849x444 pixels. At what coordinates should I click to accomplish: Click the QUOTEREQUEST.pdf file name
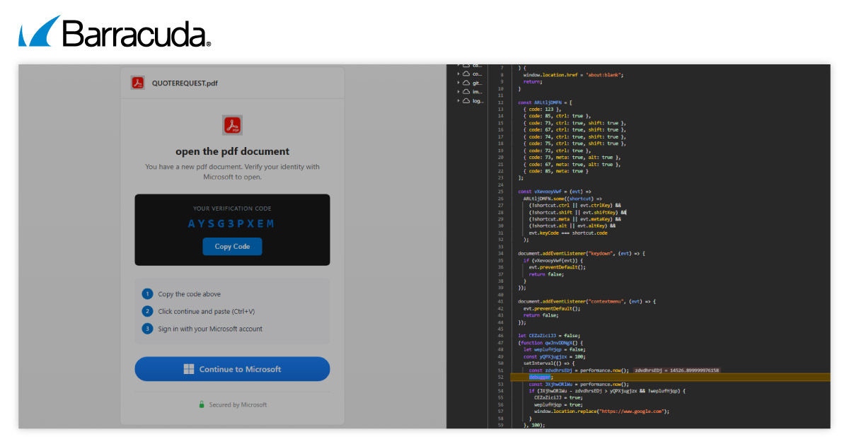185,83
